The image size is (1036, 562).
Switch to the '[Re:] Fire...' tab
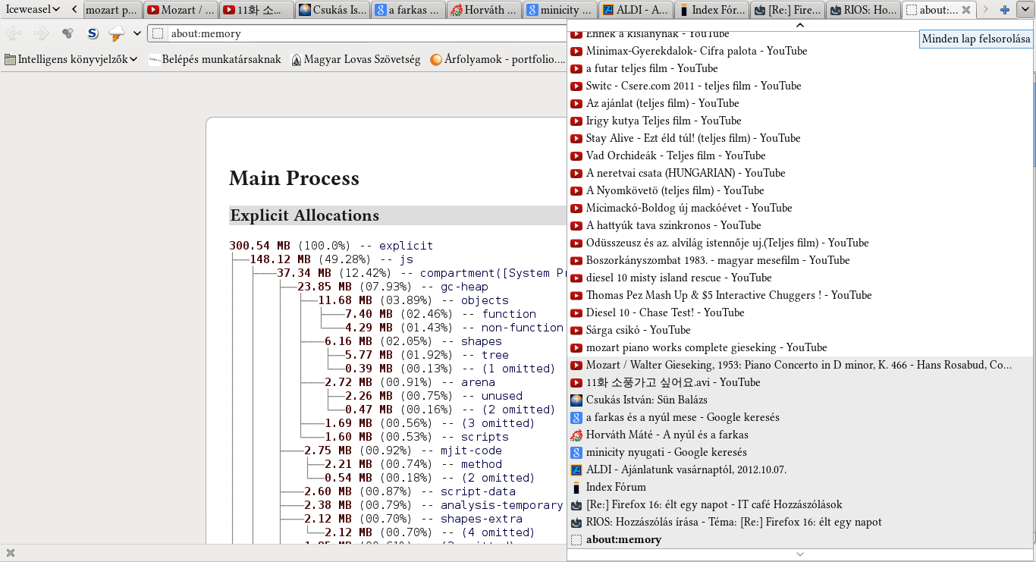pyautogui.click(x=787, y=10)
